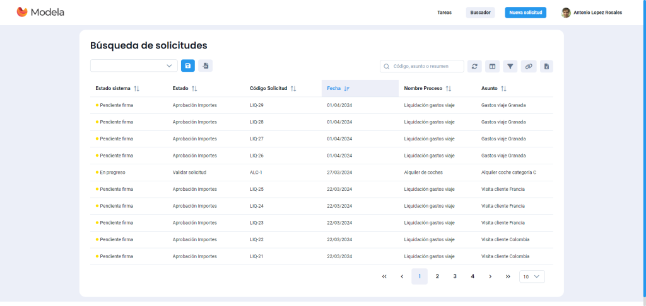The height and width of the screenshot is (306, 646).
Task: Open the Tareas menu item
Action: [x=444, y=13]
